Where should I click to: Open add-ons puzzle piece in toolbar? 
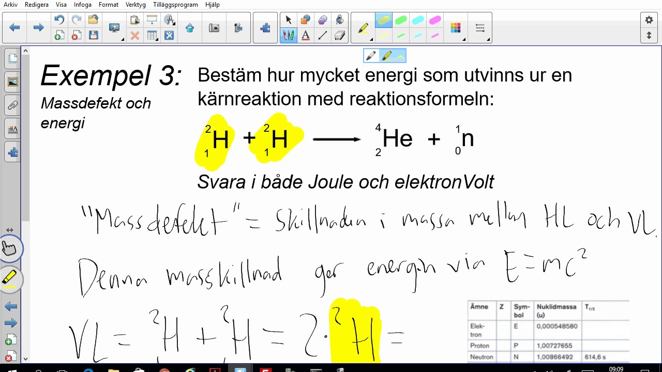tap(266, 28)
